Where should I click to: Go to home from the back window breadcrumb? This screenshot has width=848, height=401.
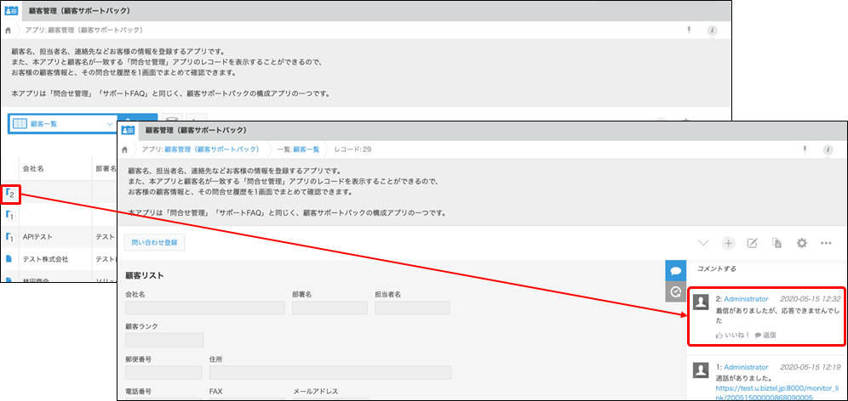tap(8, 31)
